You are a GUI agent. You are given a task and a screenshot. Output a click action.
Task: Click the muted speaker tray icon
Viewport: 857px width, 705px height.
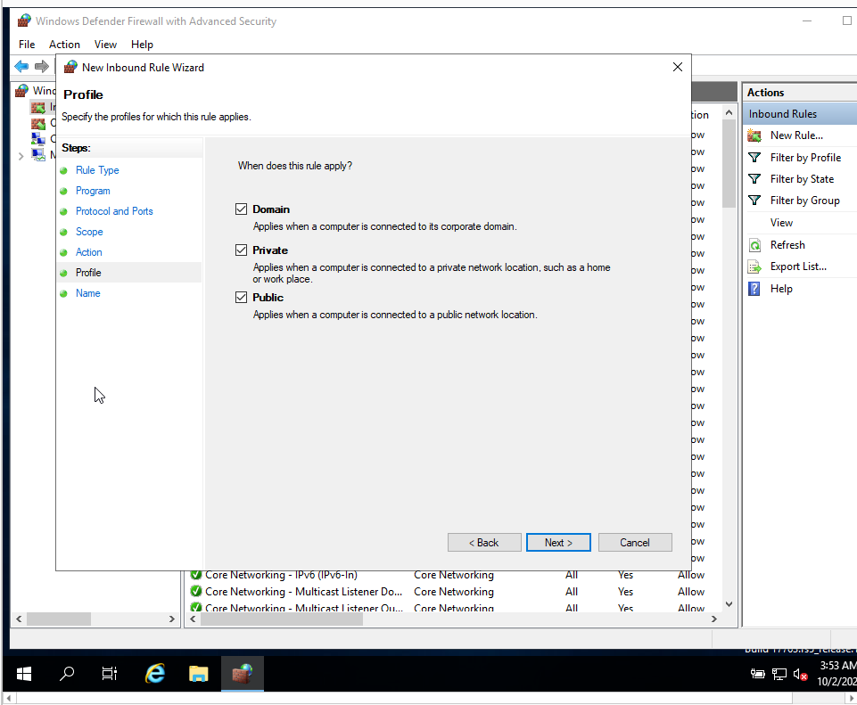click(801, 675)
